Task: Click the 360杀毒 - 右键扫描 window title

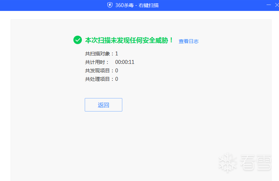Action: (137, 5)
